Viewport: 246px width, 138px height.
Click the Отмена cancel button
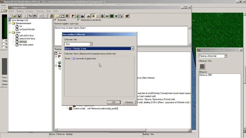(x=129, y=102)
